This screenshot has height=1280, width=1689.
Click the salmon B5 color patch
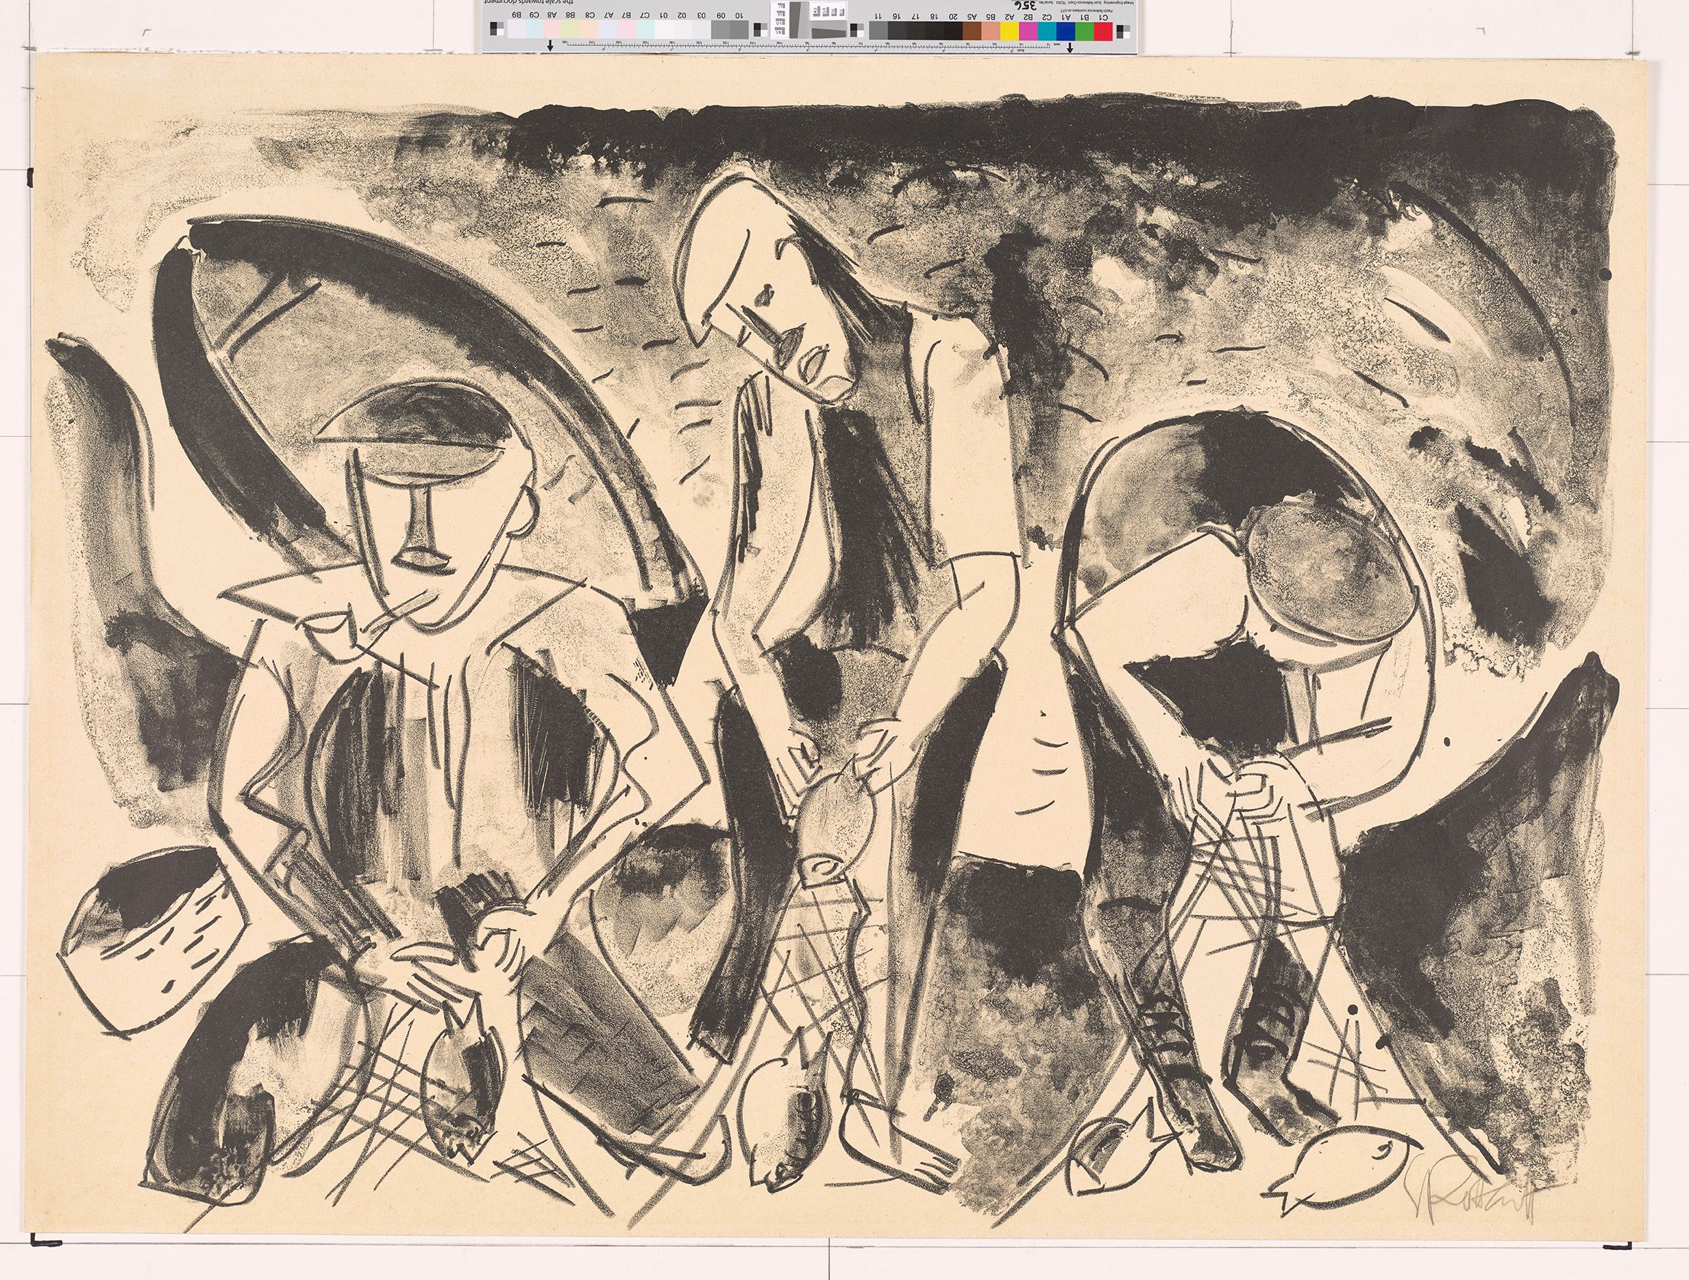[991, 31]
